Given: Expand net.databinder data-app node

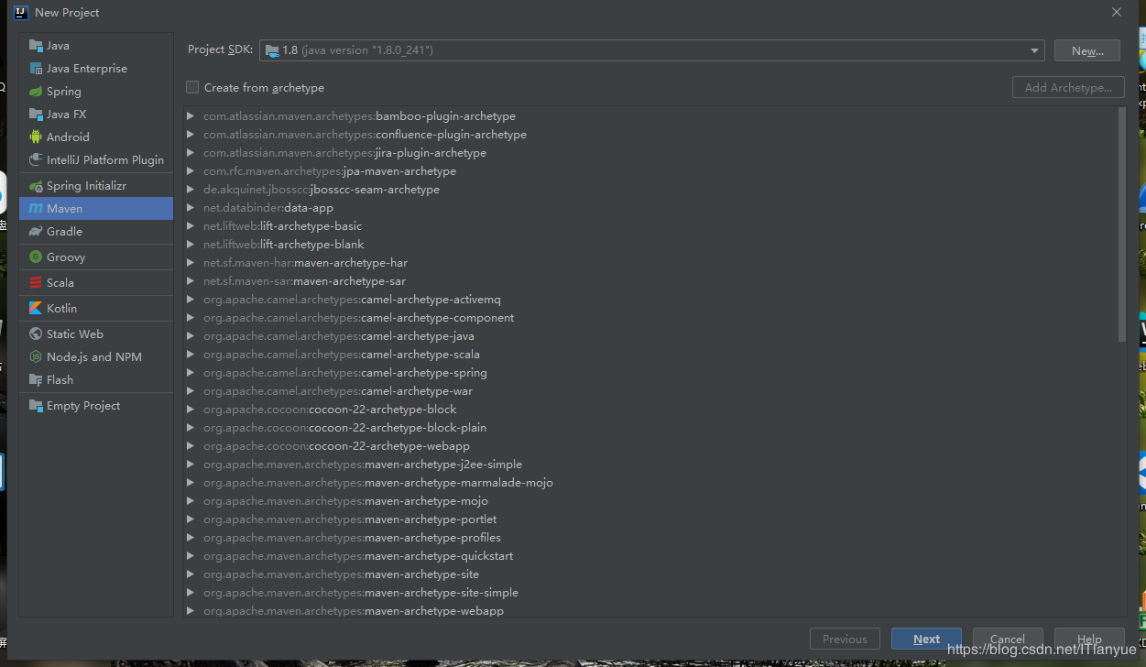Looking at the screenshot, I should tap(191, 208).
